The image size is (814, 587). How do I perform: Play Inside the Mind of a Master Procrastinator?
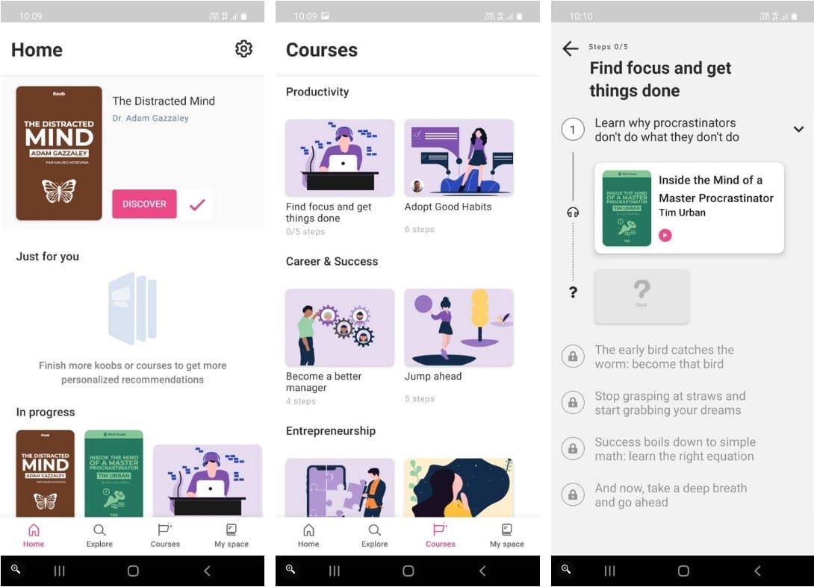click(665, 236)
